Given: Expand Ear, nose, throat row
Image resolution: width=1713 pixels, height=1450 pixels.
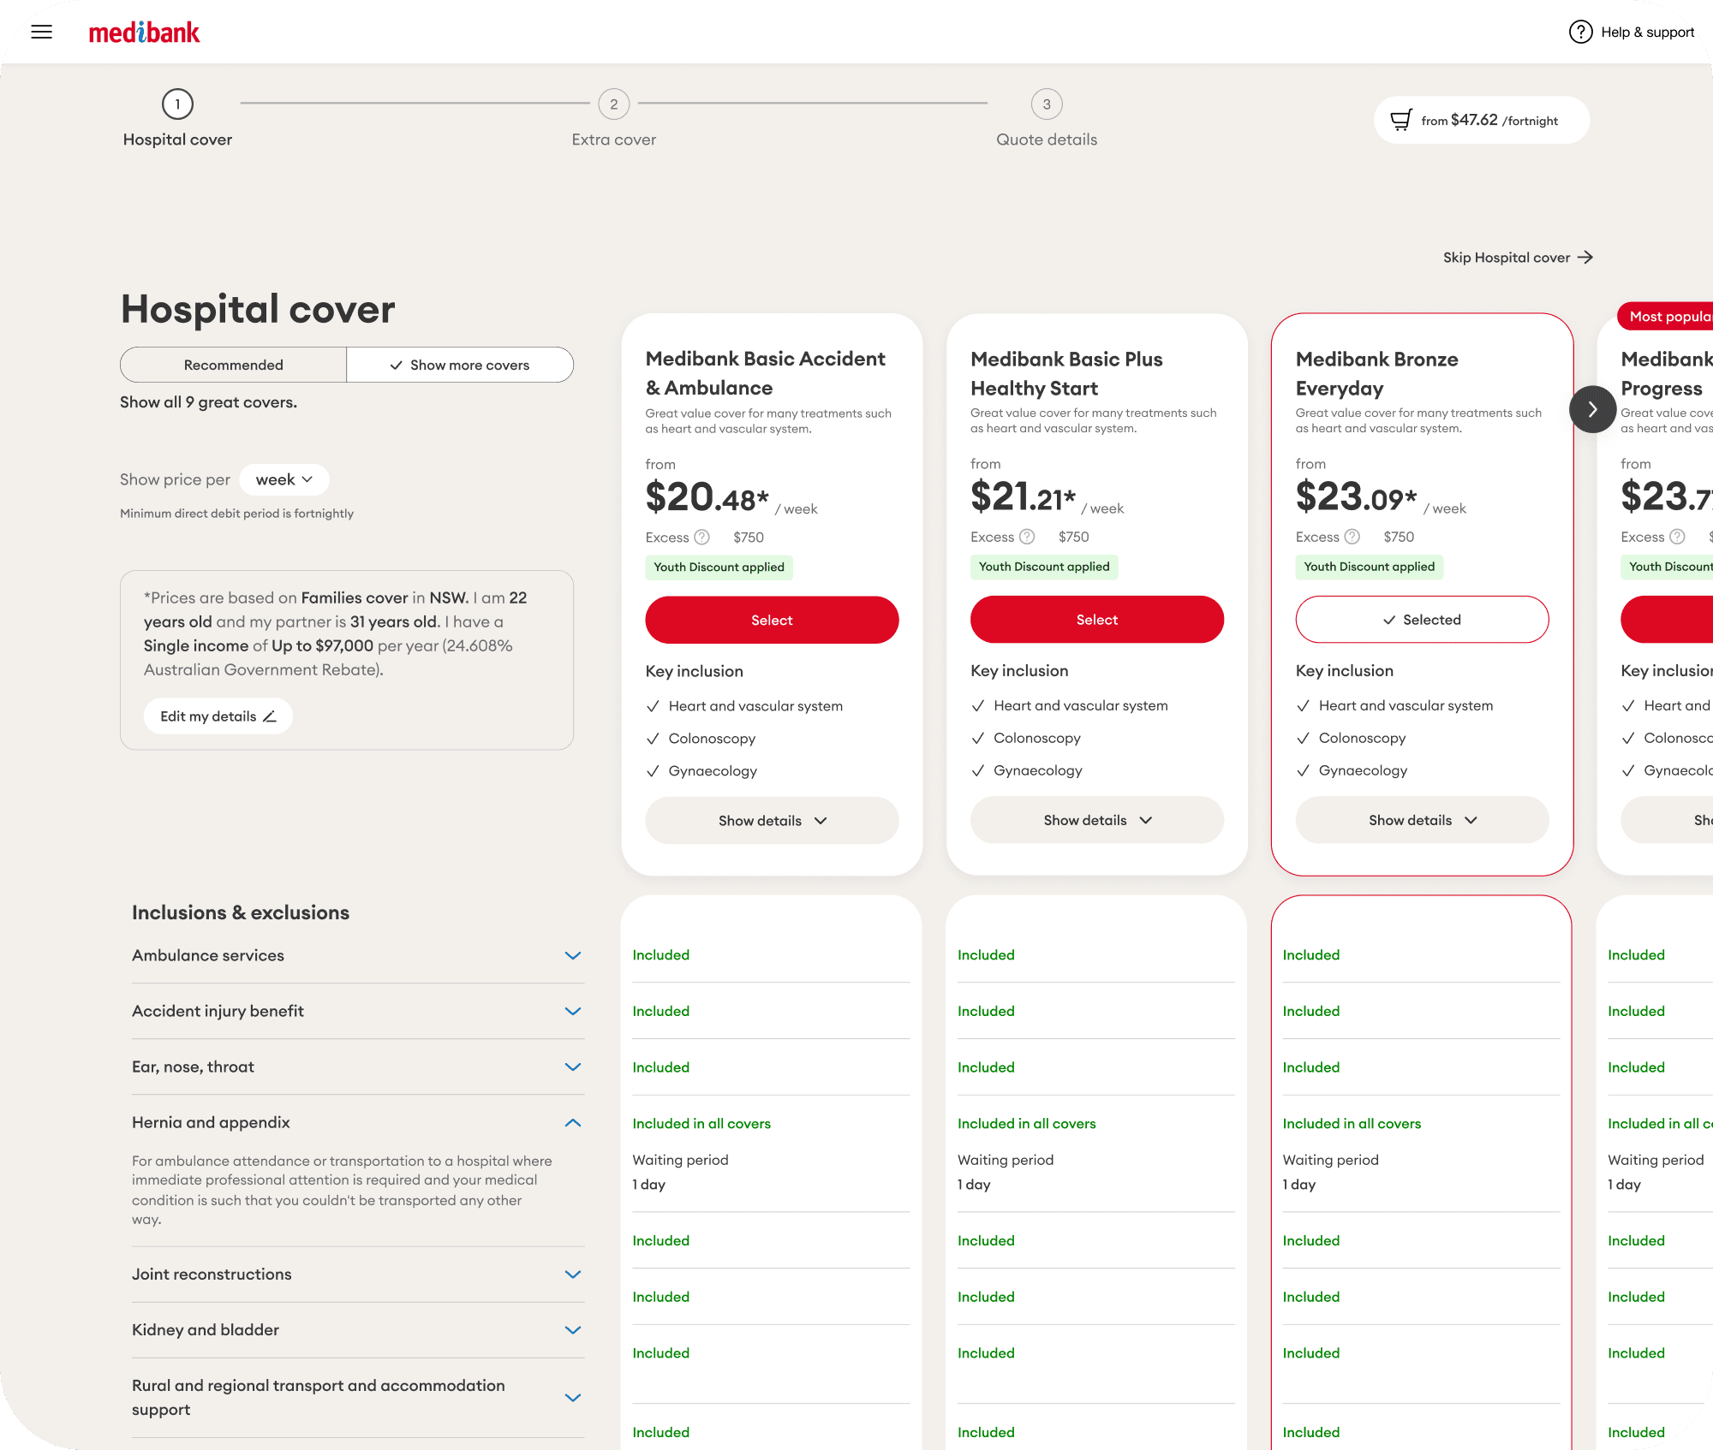Looking at the screenshot, I should click(x=357, y=1067).
